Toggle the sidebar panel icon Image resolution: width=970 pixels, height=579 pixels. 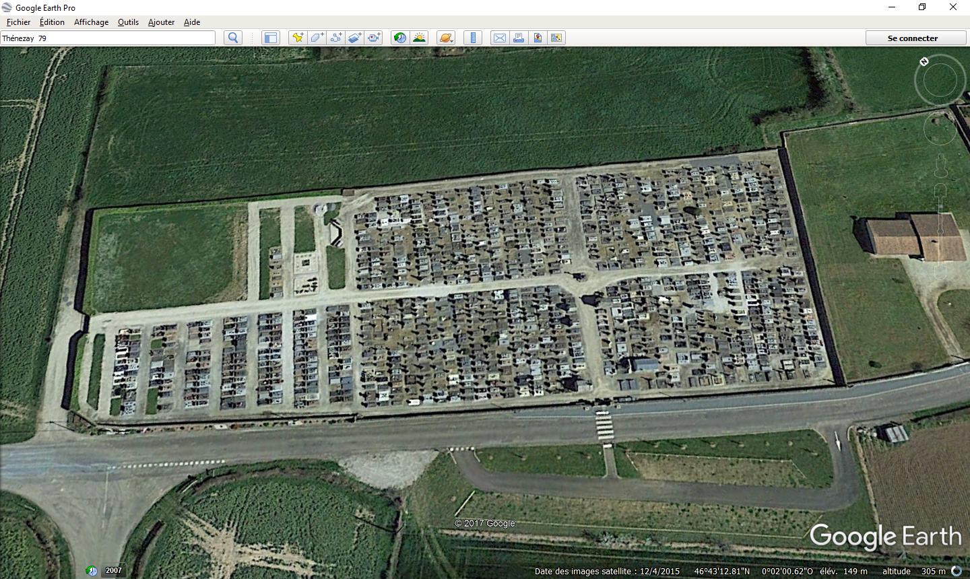click(x=271, y=38)
